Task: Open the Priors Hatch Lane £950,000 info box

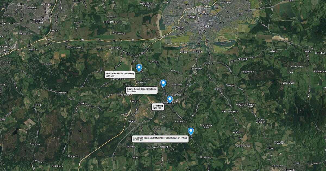Action: pyautogui.click(x=120, y=75)
